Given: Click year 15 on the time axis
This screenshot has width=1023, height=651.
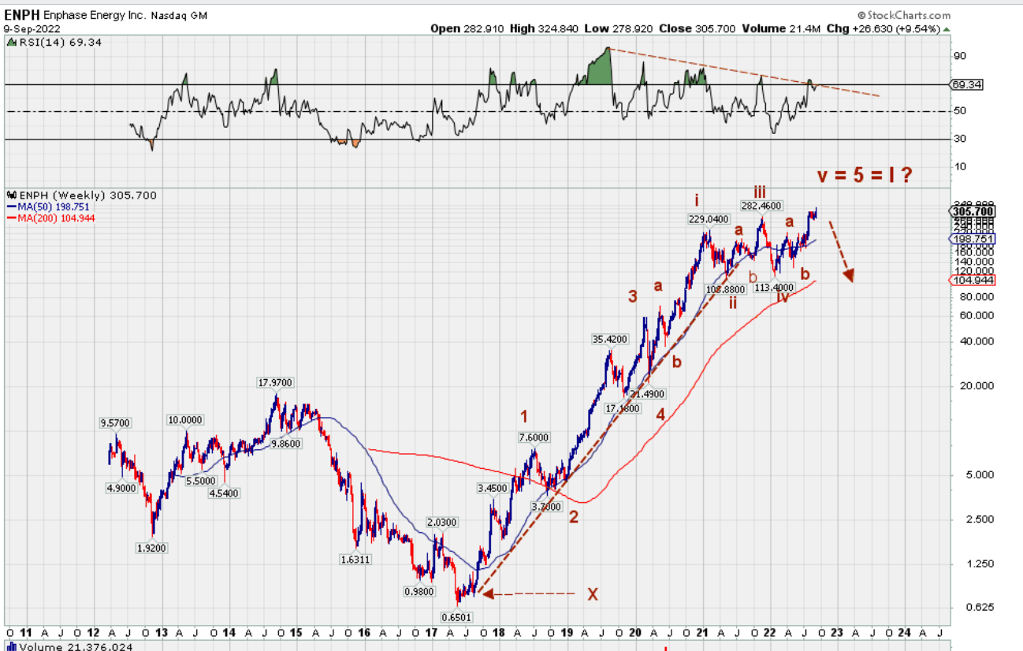Looking at the screenshot, I should pyautogui.click(x=296, y=633).
